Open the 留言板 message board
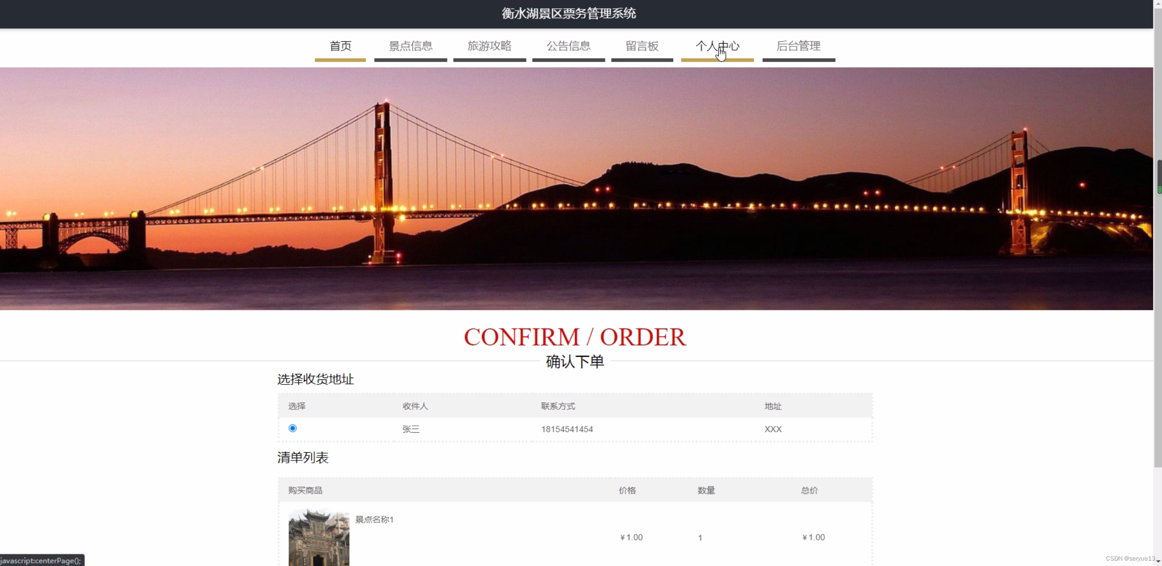 [642, 46]
